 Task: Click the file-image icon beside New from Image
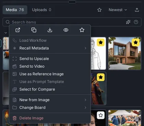tap(14, 100)
